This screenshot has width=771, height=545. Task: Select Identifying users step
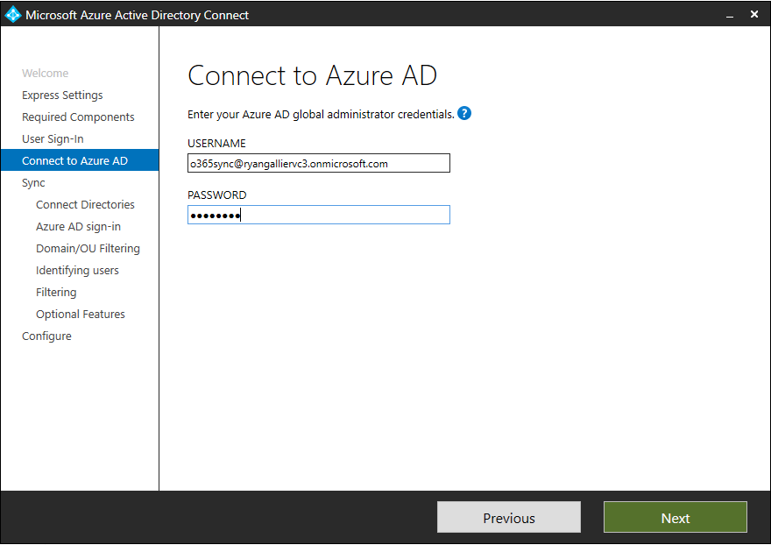(77, 271)
